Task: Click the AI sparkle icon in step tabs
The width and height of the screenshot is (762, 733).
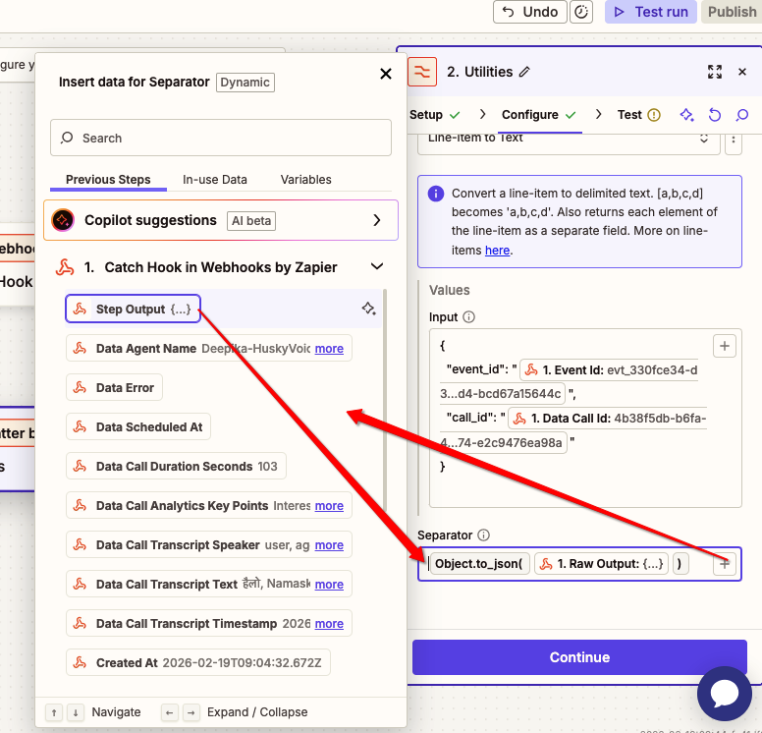Action: pos(687,115)
